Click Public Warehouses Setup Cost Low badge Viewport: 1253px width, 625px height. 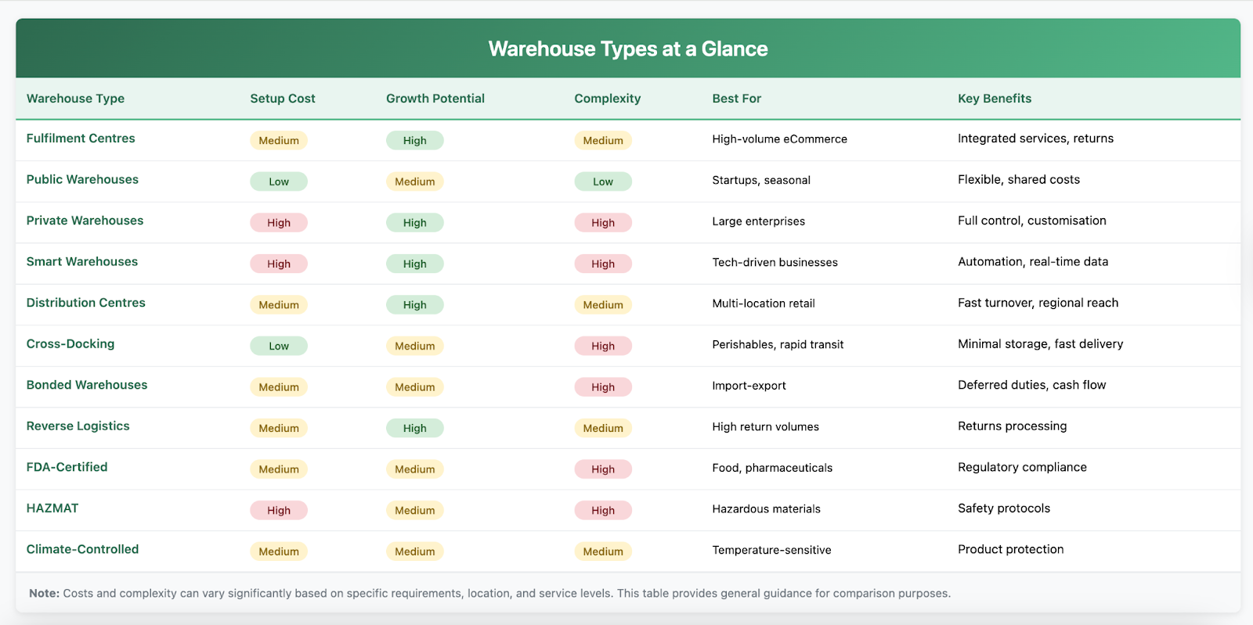pyautogui.click(x=279, y=181)
